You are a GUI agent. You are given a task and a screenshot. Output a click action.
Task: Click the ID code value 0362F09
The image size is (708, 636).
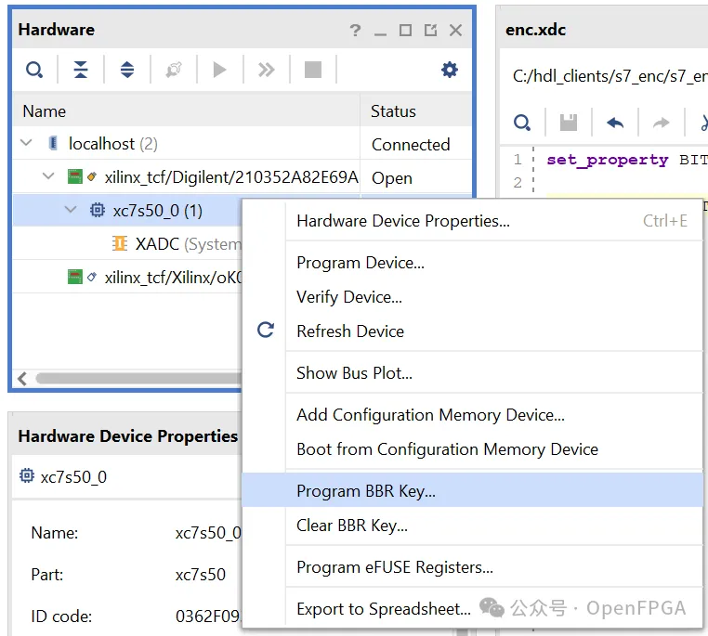[209, 617]
